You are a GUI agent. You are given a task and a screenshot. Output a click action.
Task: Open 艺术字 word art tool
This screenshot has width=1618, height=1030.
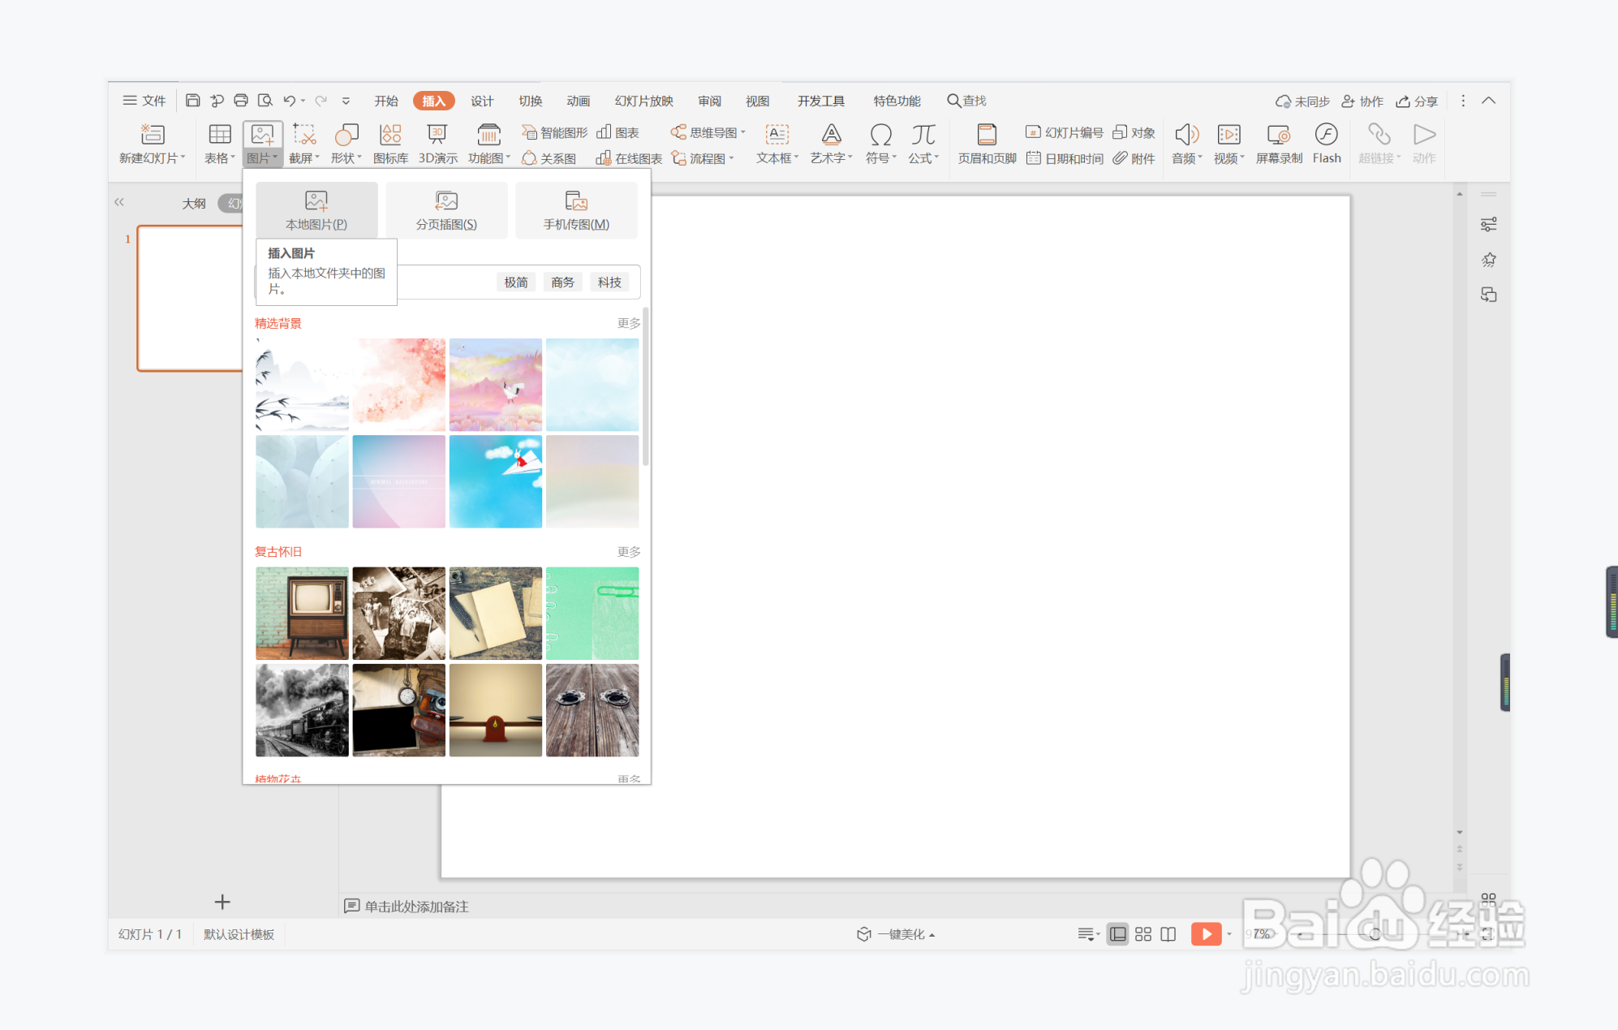pyautogui.click(x=831, y=144)
